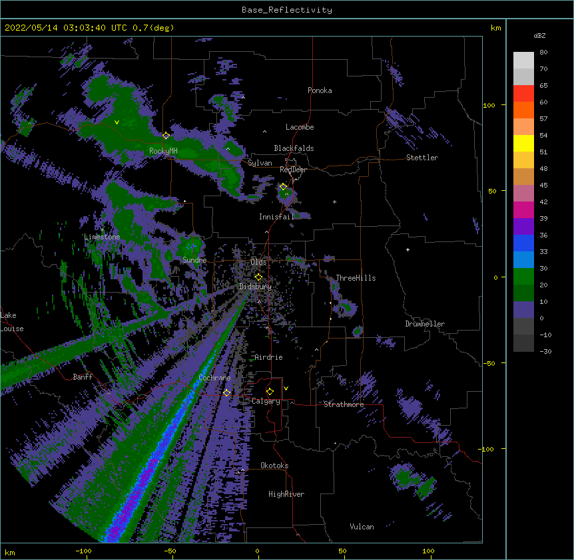The image size is (574, 560).
Task: Click the Cochrane city label
Action: click(x=214, y=378)
